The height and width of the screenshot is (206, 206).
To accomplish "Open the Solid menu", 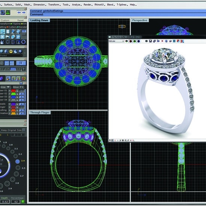I will (19, 5).
